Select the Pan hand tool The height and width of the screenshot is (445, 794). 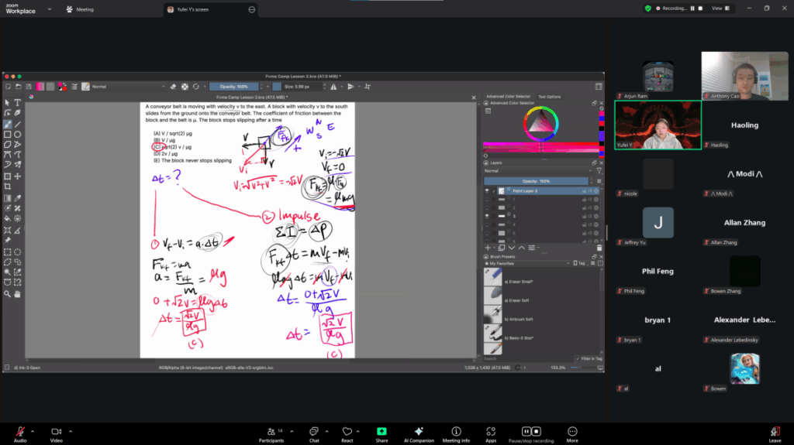click(x=17, y=293)
